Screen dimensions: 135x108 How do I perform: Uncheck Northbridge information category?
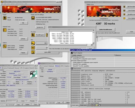click(x=72, y=57)
